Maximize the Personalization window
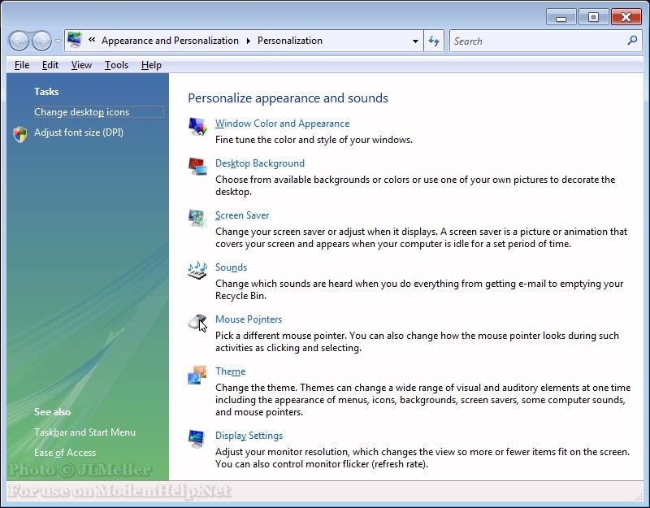650x508 pixels. tap(593, 17)
